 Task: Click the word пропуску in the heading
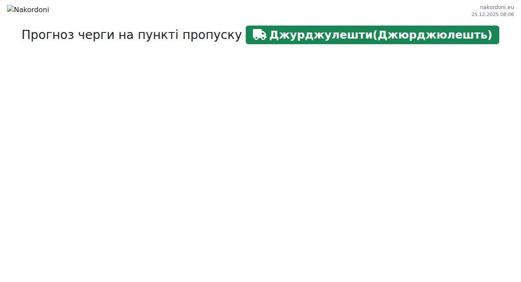211,35
